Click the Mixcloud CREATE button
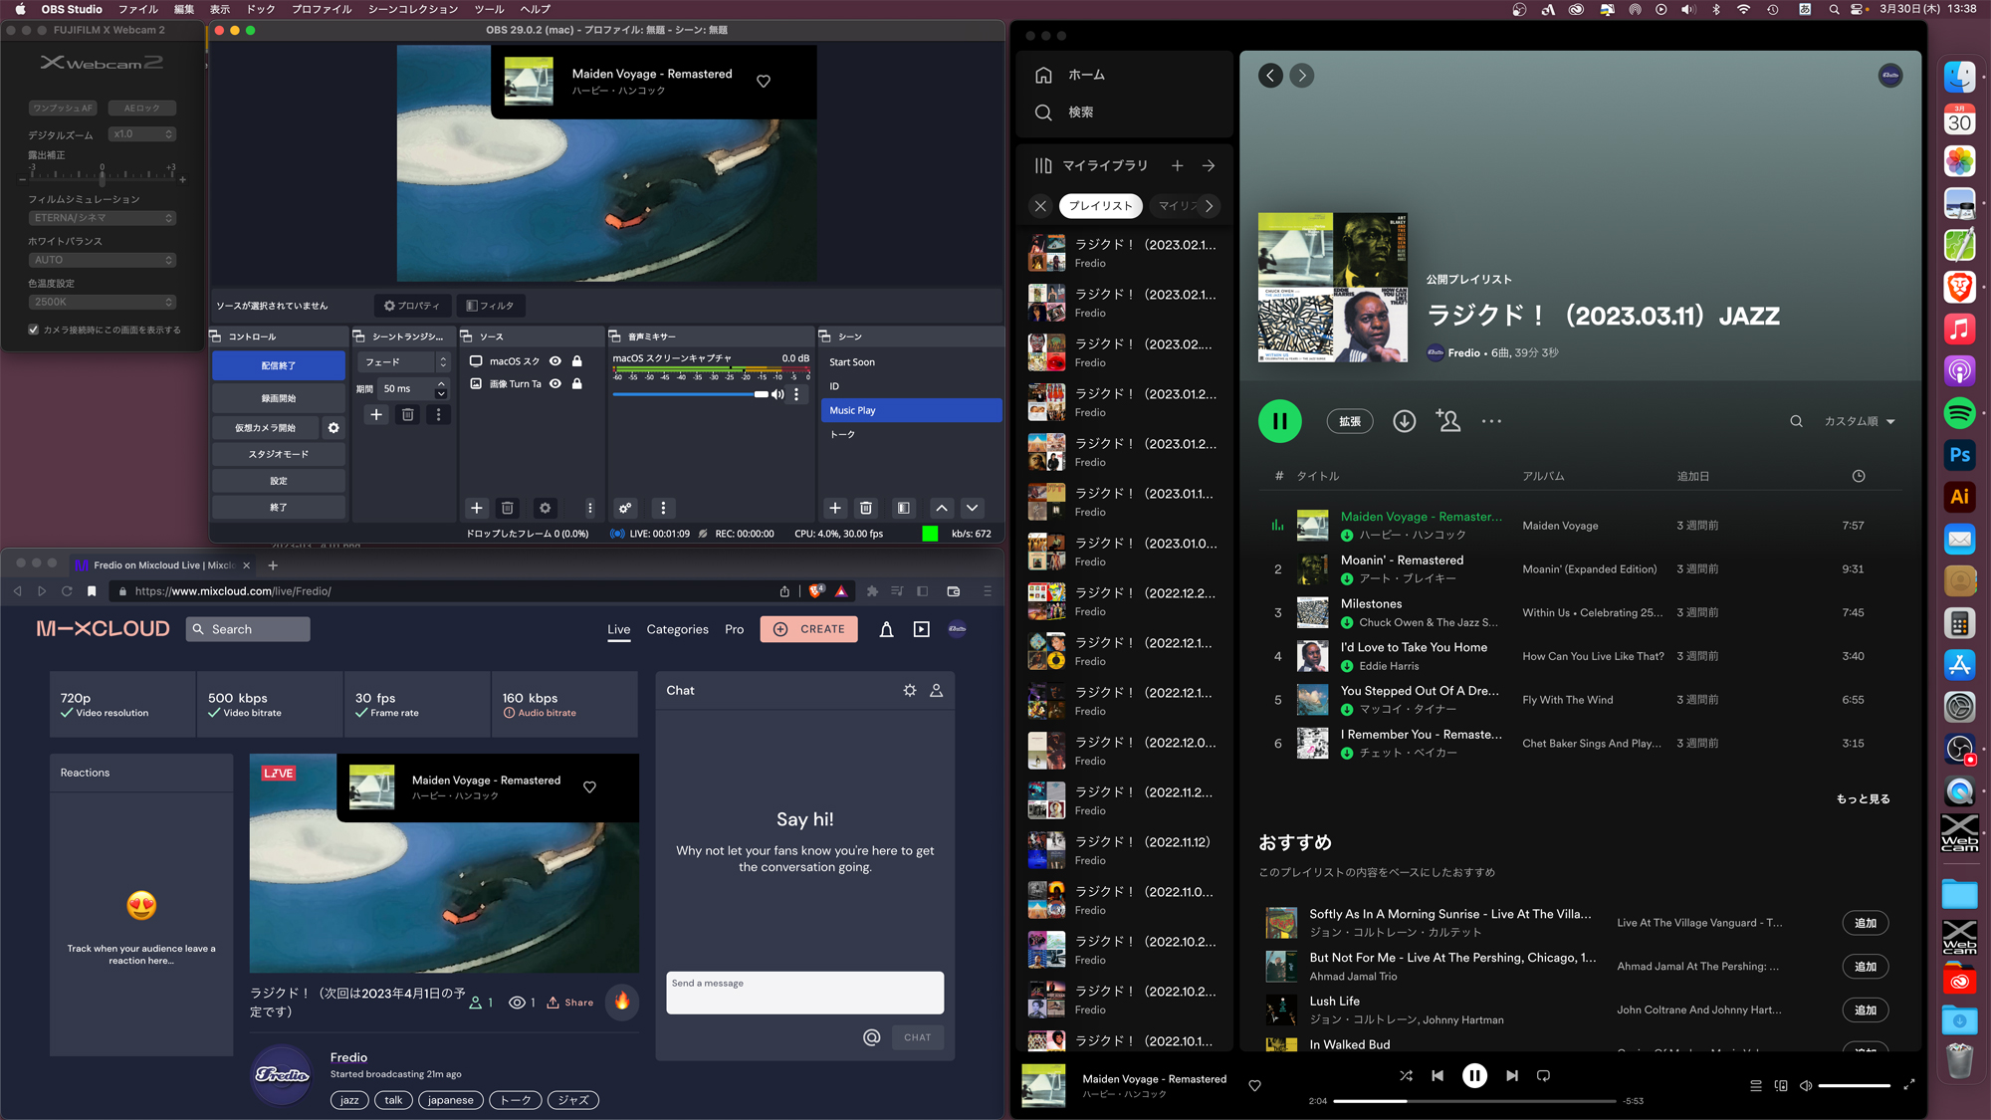This screenshot has height=1120, width=1991. (x=808, y=629)
